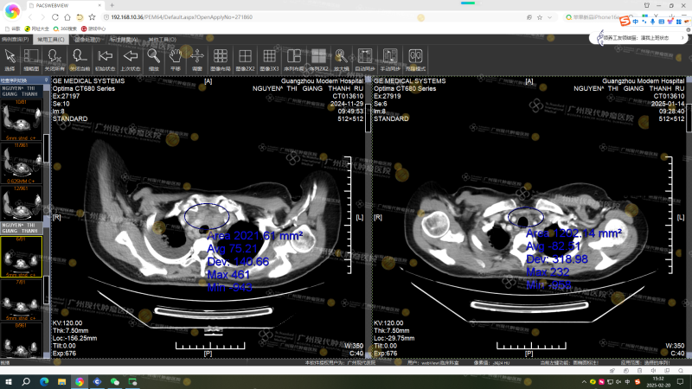692x389 pixels.
Task: Toggle full-screen mode (全屏模式) button
Action: tap(416, 57)
